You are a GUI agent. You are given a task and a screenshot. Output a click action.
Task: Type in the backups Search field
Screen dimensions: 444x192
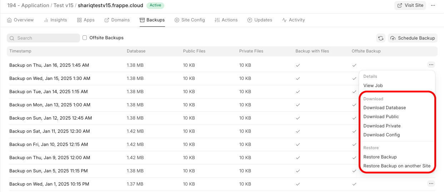[x=43, y=38]
